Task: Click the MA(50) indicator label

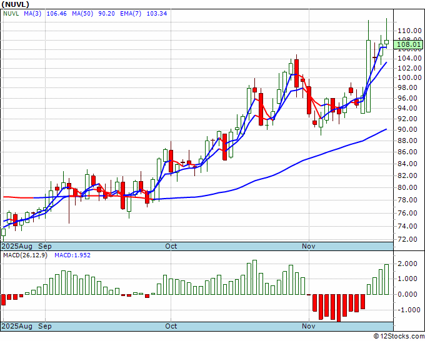Action: (82, 14)
